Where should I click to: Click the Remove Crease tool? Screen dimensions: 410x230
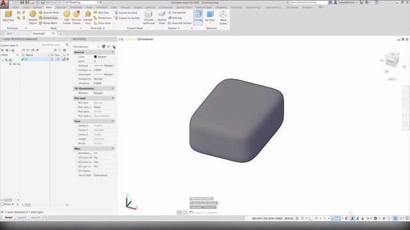(76, 17)
